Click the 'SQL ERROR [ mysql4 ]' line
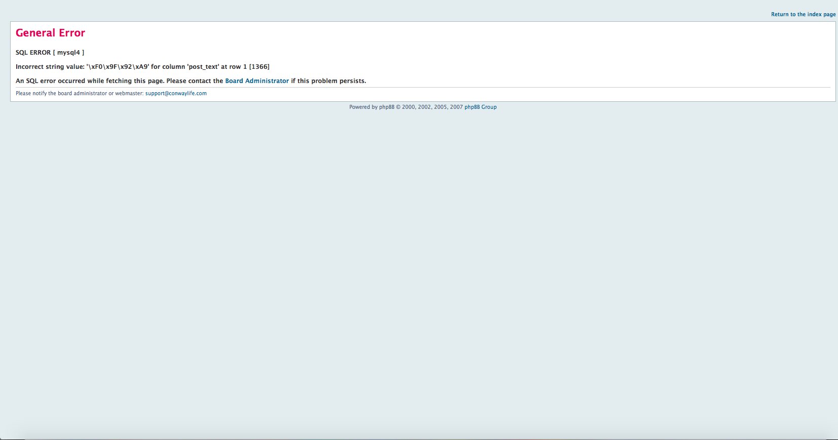Screen dimensions: 838x440 50,53
